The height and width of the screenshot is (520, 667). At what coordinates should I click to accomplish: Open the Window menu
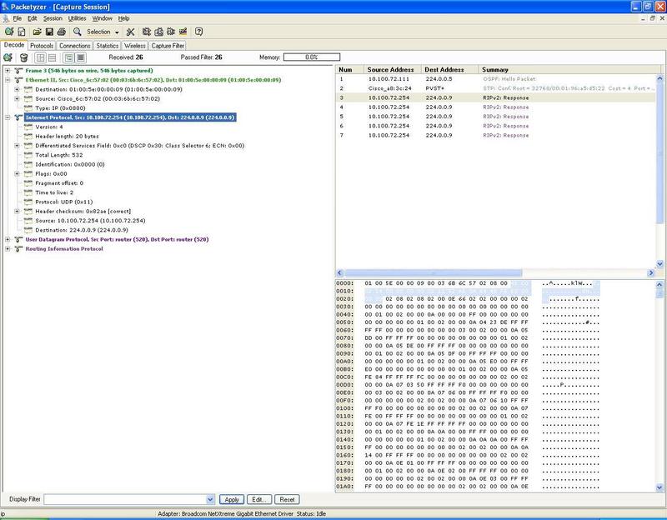pyautogui.click(x=102, y=18)
